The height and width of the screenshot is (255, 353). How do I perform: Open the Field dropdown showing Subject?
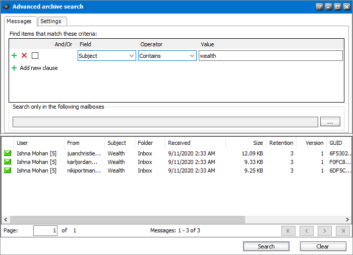107,56
